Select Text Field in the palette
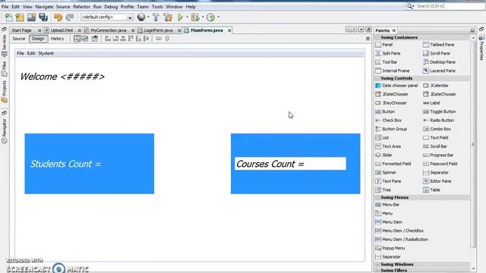The image size is (486, 273). pyautogui.click(x=436, y=137)
